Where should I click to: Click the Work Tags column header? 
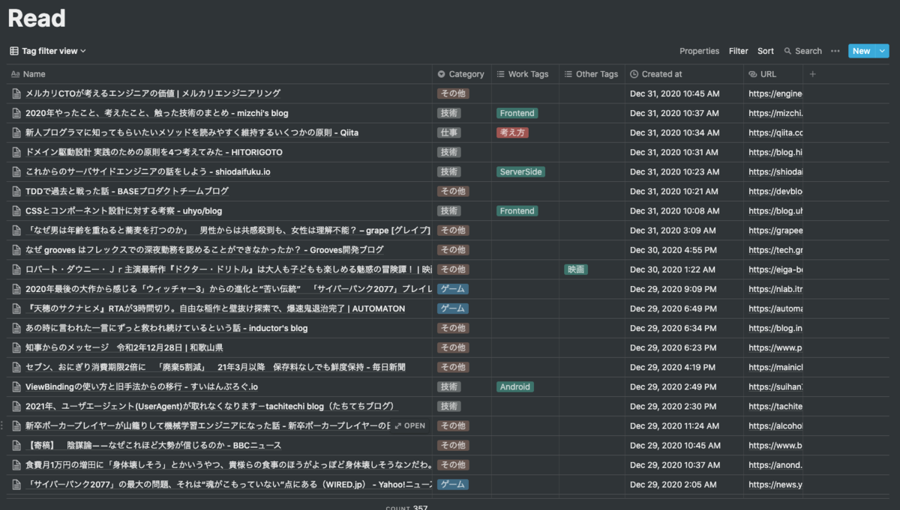tap(525, 74)
